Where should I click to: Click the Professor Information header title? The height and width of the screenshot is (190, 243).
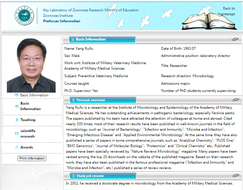[62, 21]
